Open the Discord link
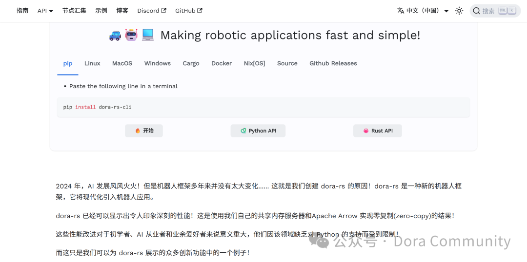Screen dimensions: 527x262 (x=152, y=11)
